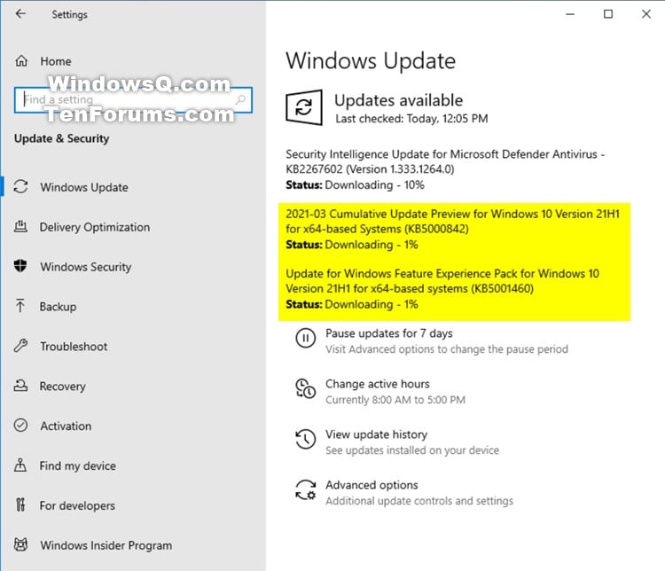Open the Recovery page

62,387
